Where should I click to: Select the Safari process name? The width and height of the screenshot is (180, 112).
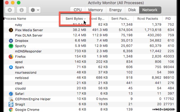(20, 94)
